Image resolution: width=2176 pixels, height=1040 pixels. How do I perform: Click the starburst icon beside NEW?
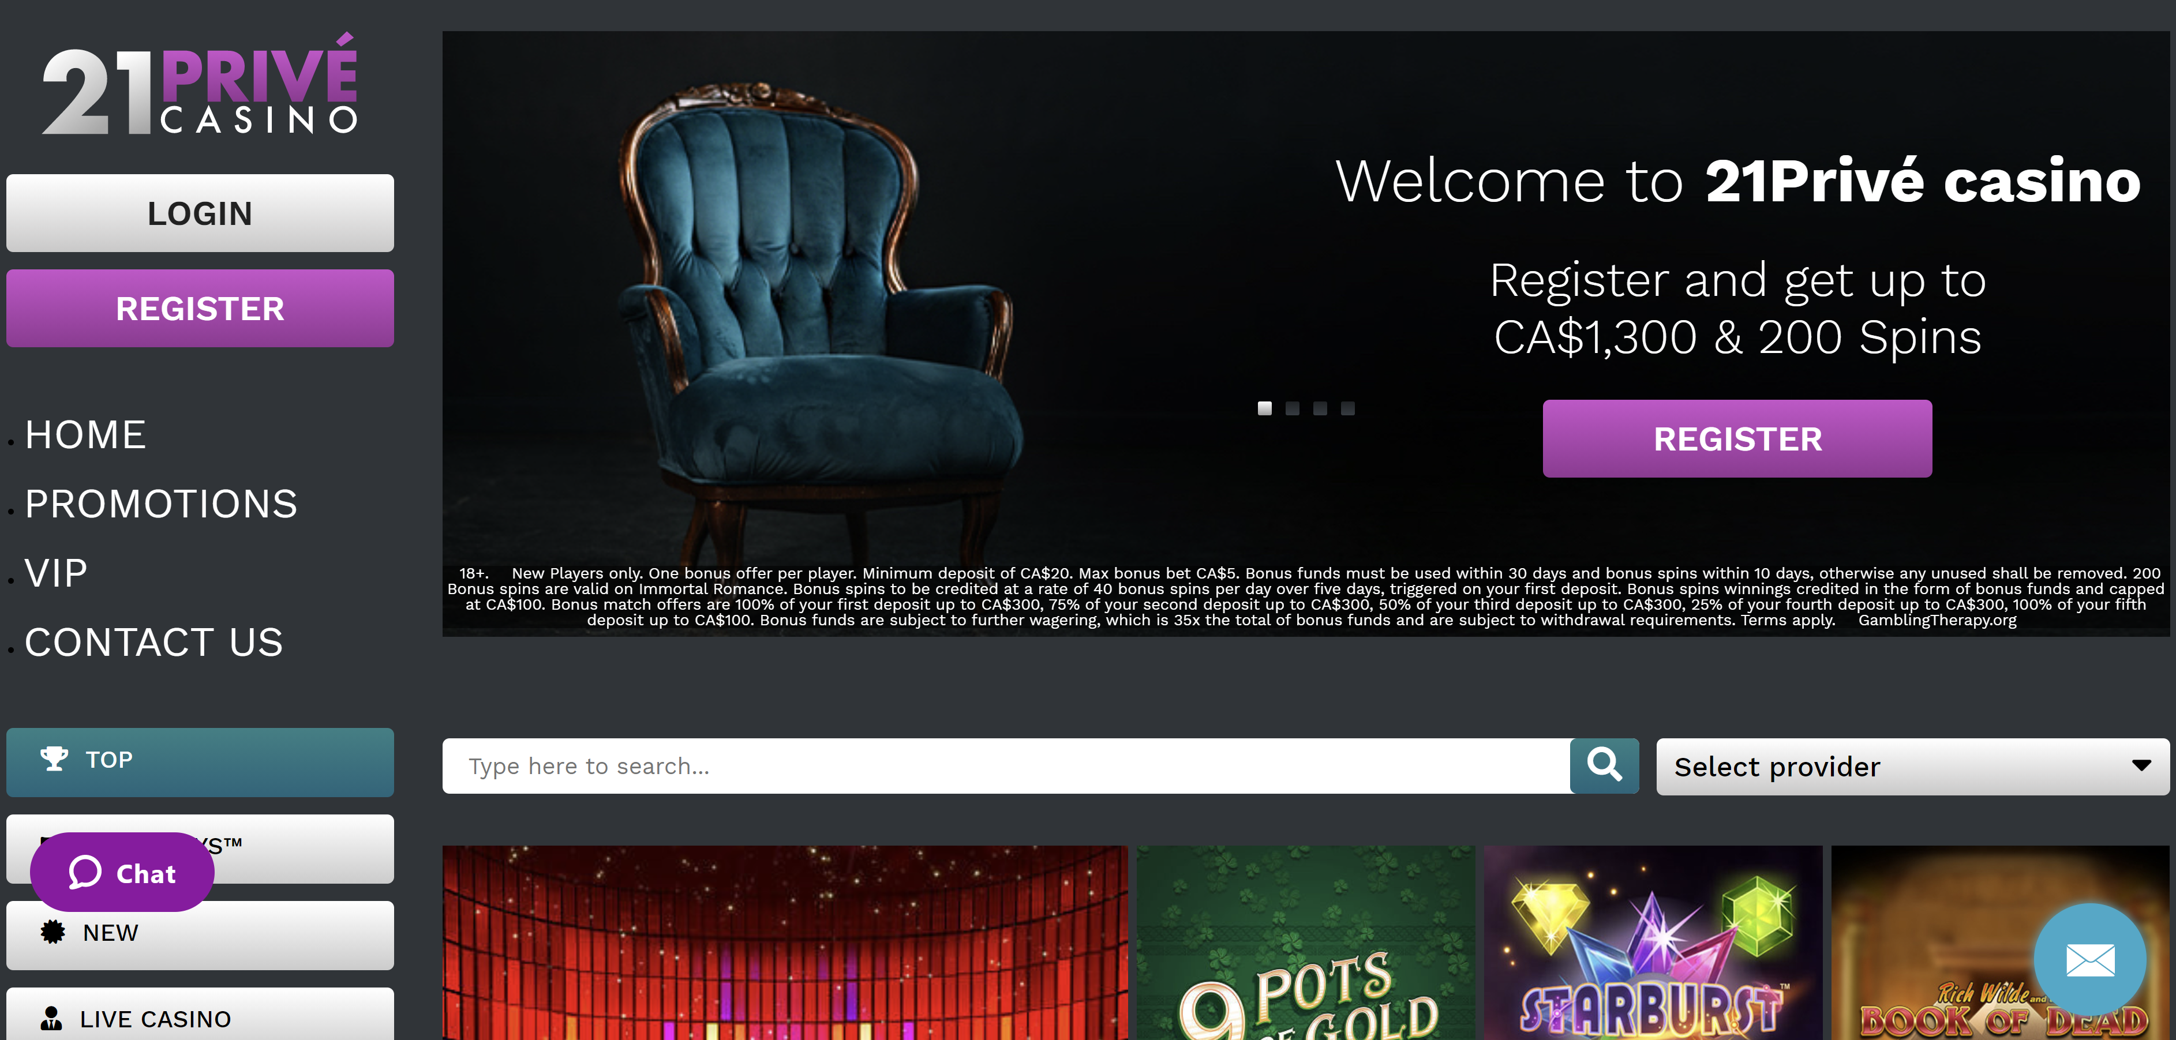pyautogui.click(x=53, y=932)
